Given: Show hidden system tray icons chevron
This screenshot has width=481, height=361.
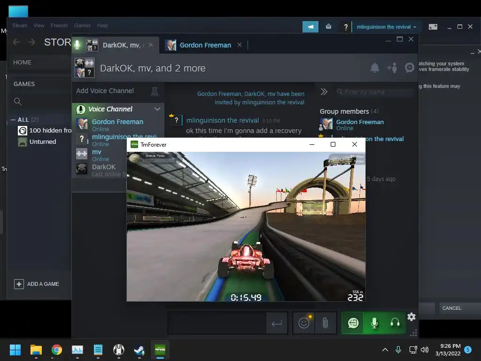Looking at the screenshot, I should [385, 350].
